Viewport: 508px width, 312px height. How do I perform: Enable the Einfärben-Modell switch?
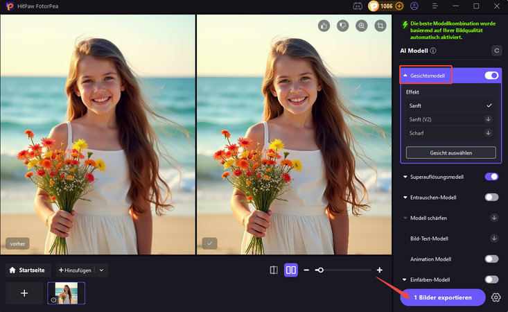(491, 279)
